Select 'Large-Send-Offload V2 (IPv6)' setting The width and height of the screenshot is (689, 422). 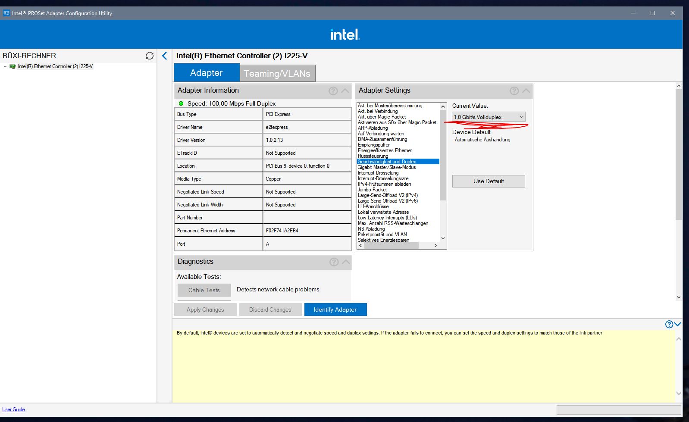point(388,201)
